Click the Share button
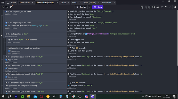 click(98, 7)
